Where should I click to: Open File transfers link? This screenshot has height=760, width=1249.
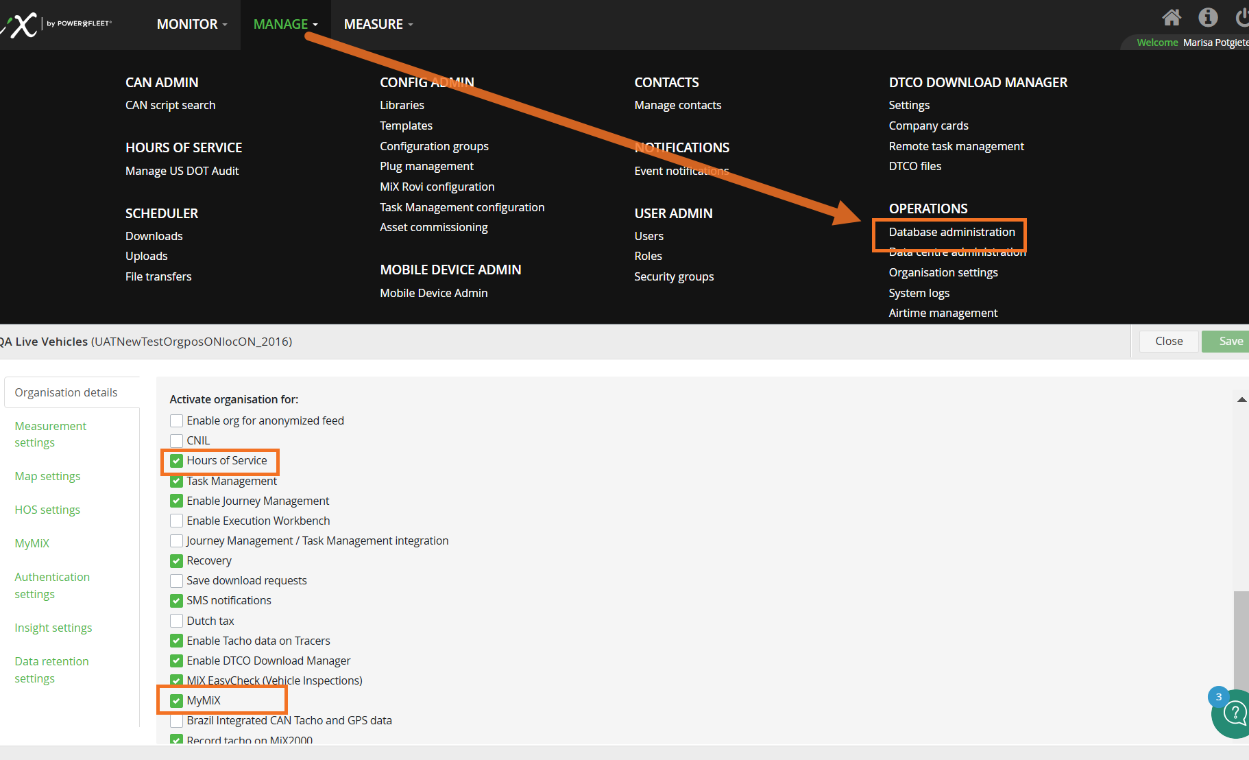pyautogui.click(x=158, y=276)
